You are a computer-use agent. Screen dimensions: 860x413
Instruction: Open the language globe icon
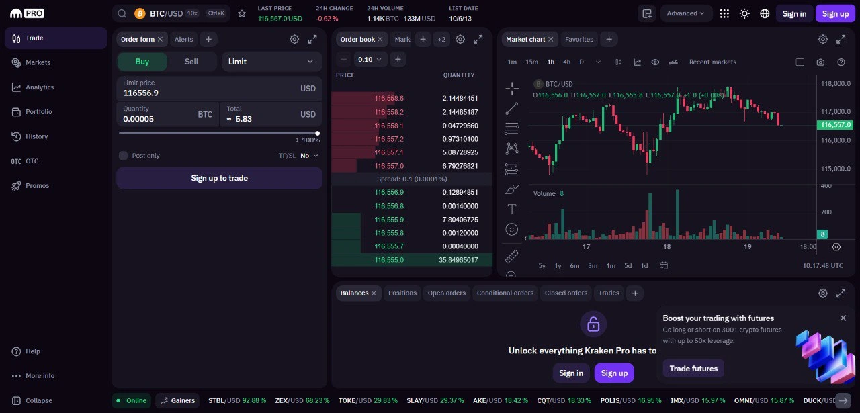pyautogui.click(x=765, y=13)
